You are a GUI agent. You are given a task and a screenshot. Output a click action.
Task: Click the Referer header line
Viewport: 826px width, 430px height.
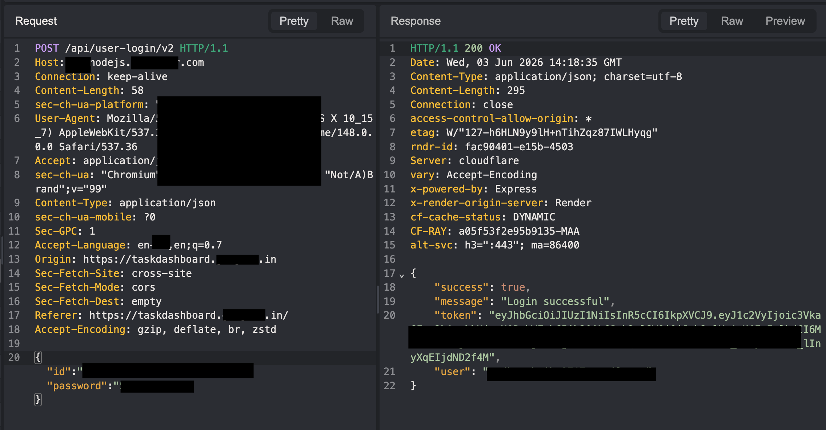point(161,315)
